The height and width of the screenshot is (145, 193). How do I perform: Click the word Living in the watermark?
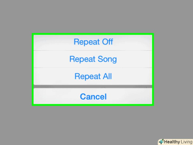point(186,142)
